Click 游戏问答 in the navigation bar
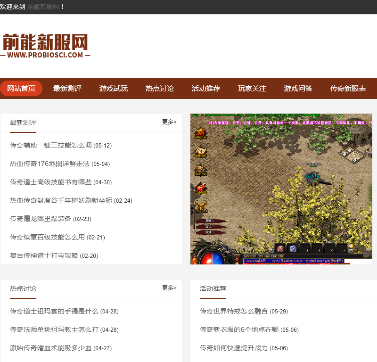The height and width of the screenshot is (362, 377). (298, 88)
